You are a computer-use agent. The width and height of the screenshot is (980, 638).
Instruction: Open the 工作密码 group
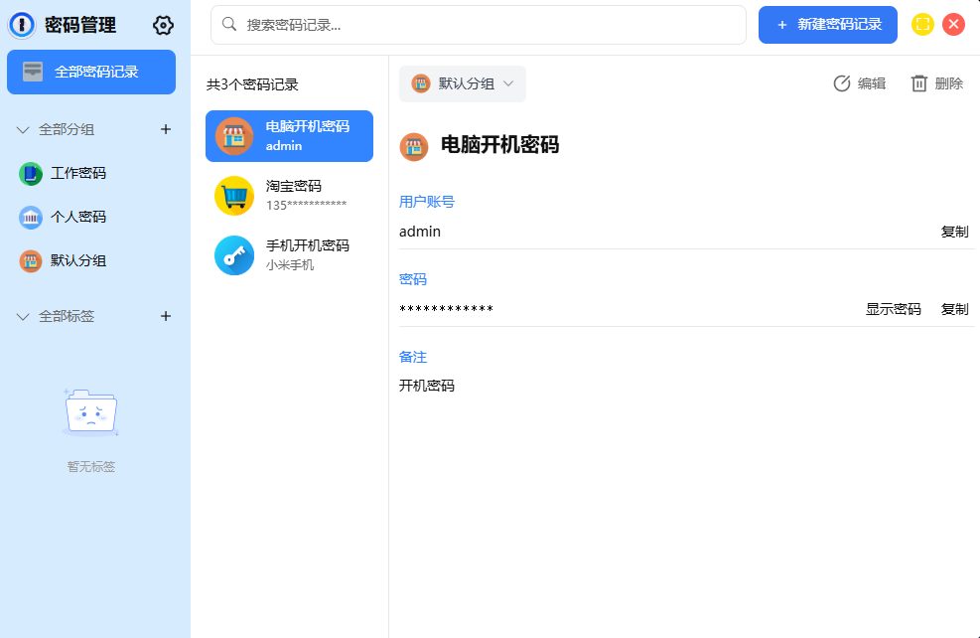77,173
